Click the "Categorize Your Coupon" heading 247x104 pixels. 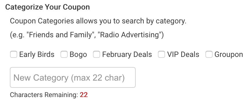coord(48,8)
